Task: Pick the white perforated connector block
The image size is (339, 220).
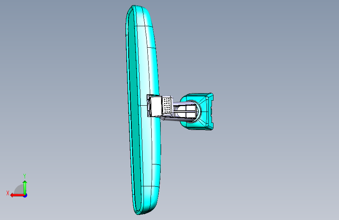Action: [x=167, y=105]
